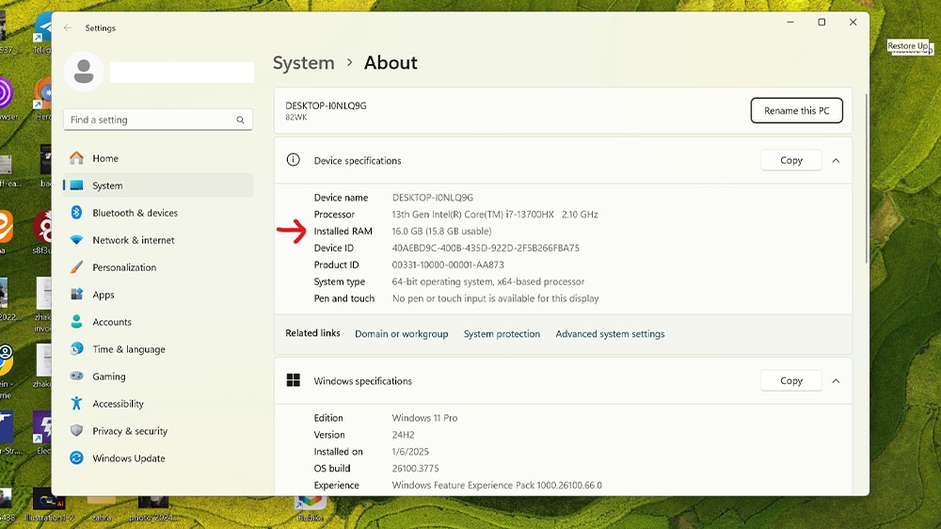
Task: Select Bluetooth & devices category
Action: tap(158, 213)
